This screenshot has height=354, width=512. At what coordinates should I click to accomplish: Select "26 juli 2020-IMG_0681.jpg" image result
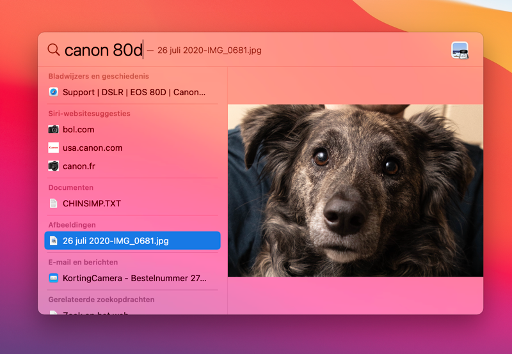pos(132,240)
